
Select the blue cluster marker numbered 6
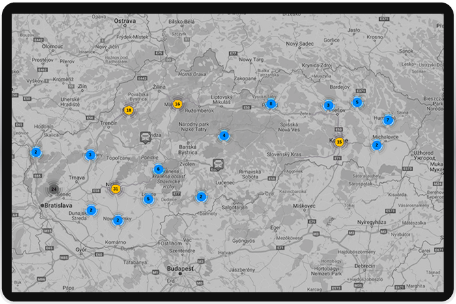click(158, 169)
